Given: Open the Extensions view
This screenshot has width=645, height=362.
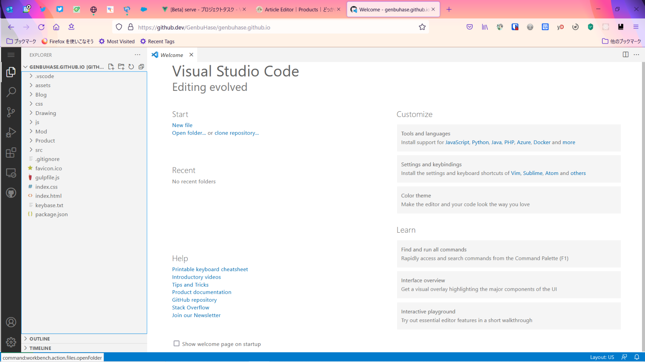Looking at the screenshot, I should [11, 153].
